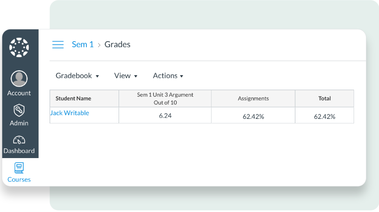Click the Assignments column header

(x=253, y=98)
